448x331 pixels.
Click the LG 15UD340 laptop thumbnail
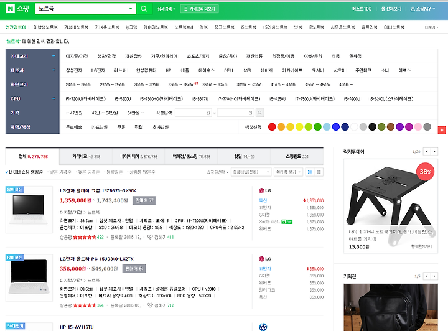click(x=29, y=277)
